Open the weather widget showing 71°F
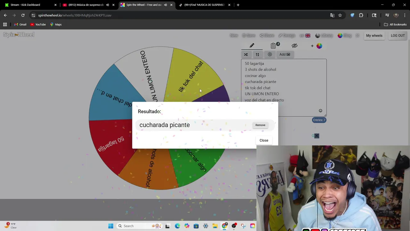 coord(10,226)
